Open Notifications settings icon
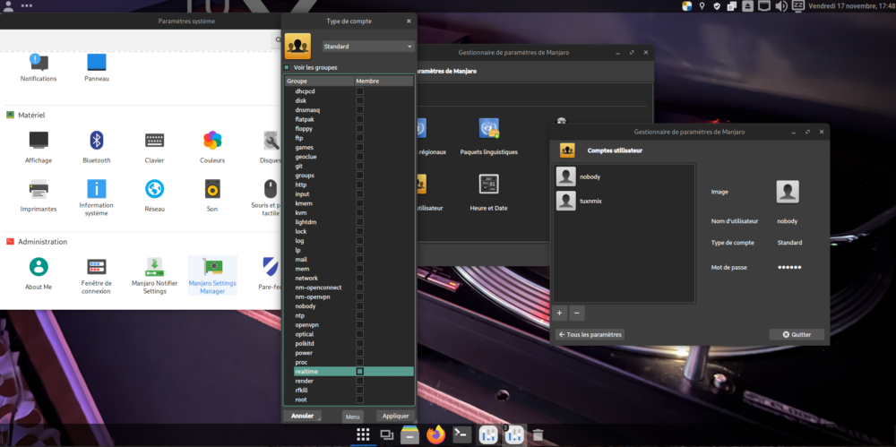896x447 pixels. (39, 62)
